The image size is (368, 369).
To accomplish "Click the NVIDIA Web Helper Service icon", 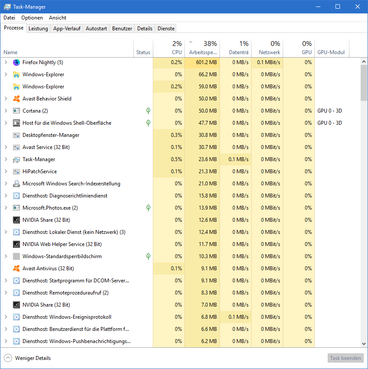I will coord(16,244).
